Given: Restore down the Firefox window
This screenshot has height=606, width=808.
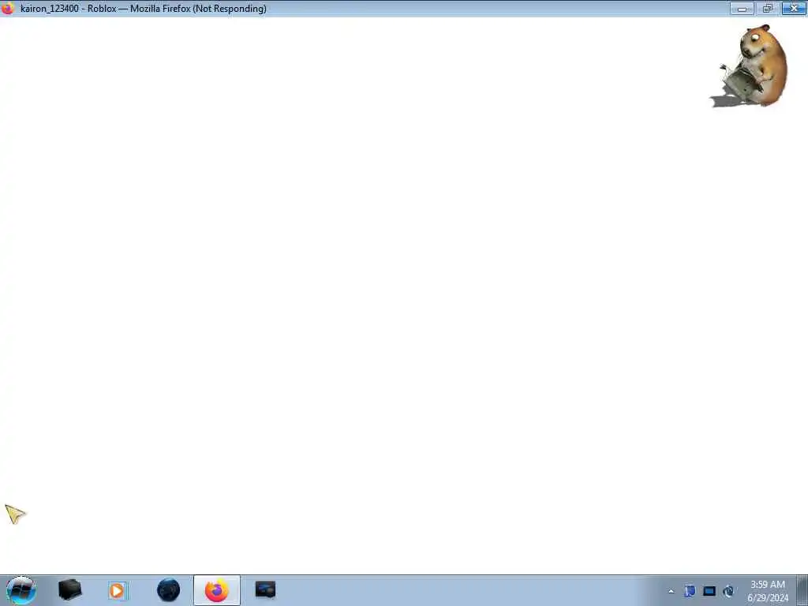Looking at the screenshot, I should pyautogui.click(x=768, y=8).
